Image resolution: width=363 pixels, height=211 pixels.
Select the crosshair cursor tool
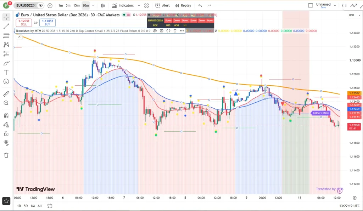click(6, 17)
